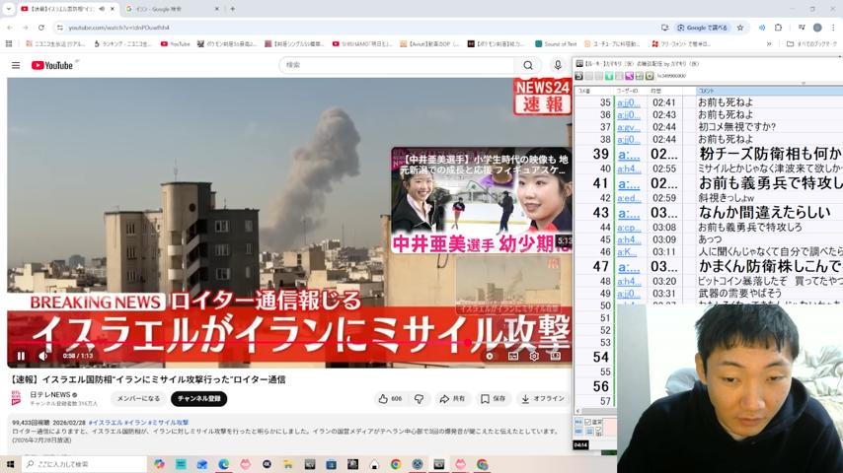The image size is (843, 473).
Task: Open the Sound of Text bookmark
Action: click(x=556, y=44)
